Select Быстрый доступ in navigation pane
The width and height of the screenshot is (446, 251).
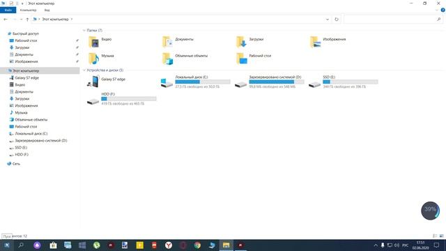(26, 33)
